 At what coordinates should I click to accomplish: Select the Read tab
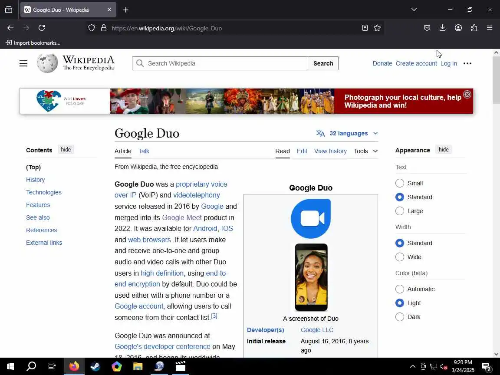(283, 151)
